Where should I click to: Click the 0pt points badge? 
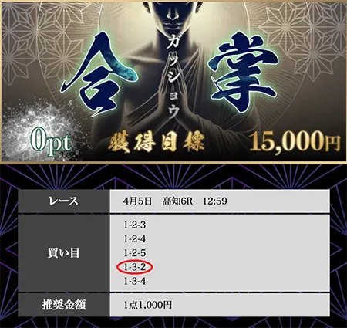[x=51, y=143]
